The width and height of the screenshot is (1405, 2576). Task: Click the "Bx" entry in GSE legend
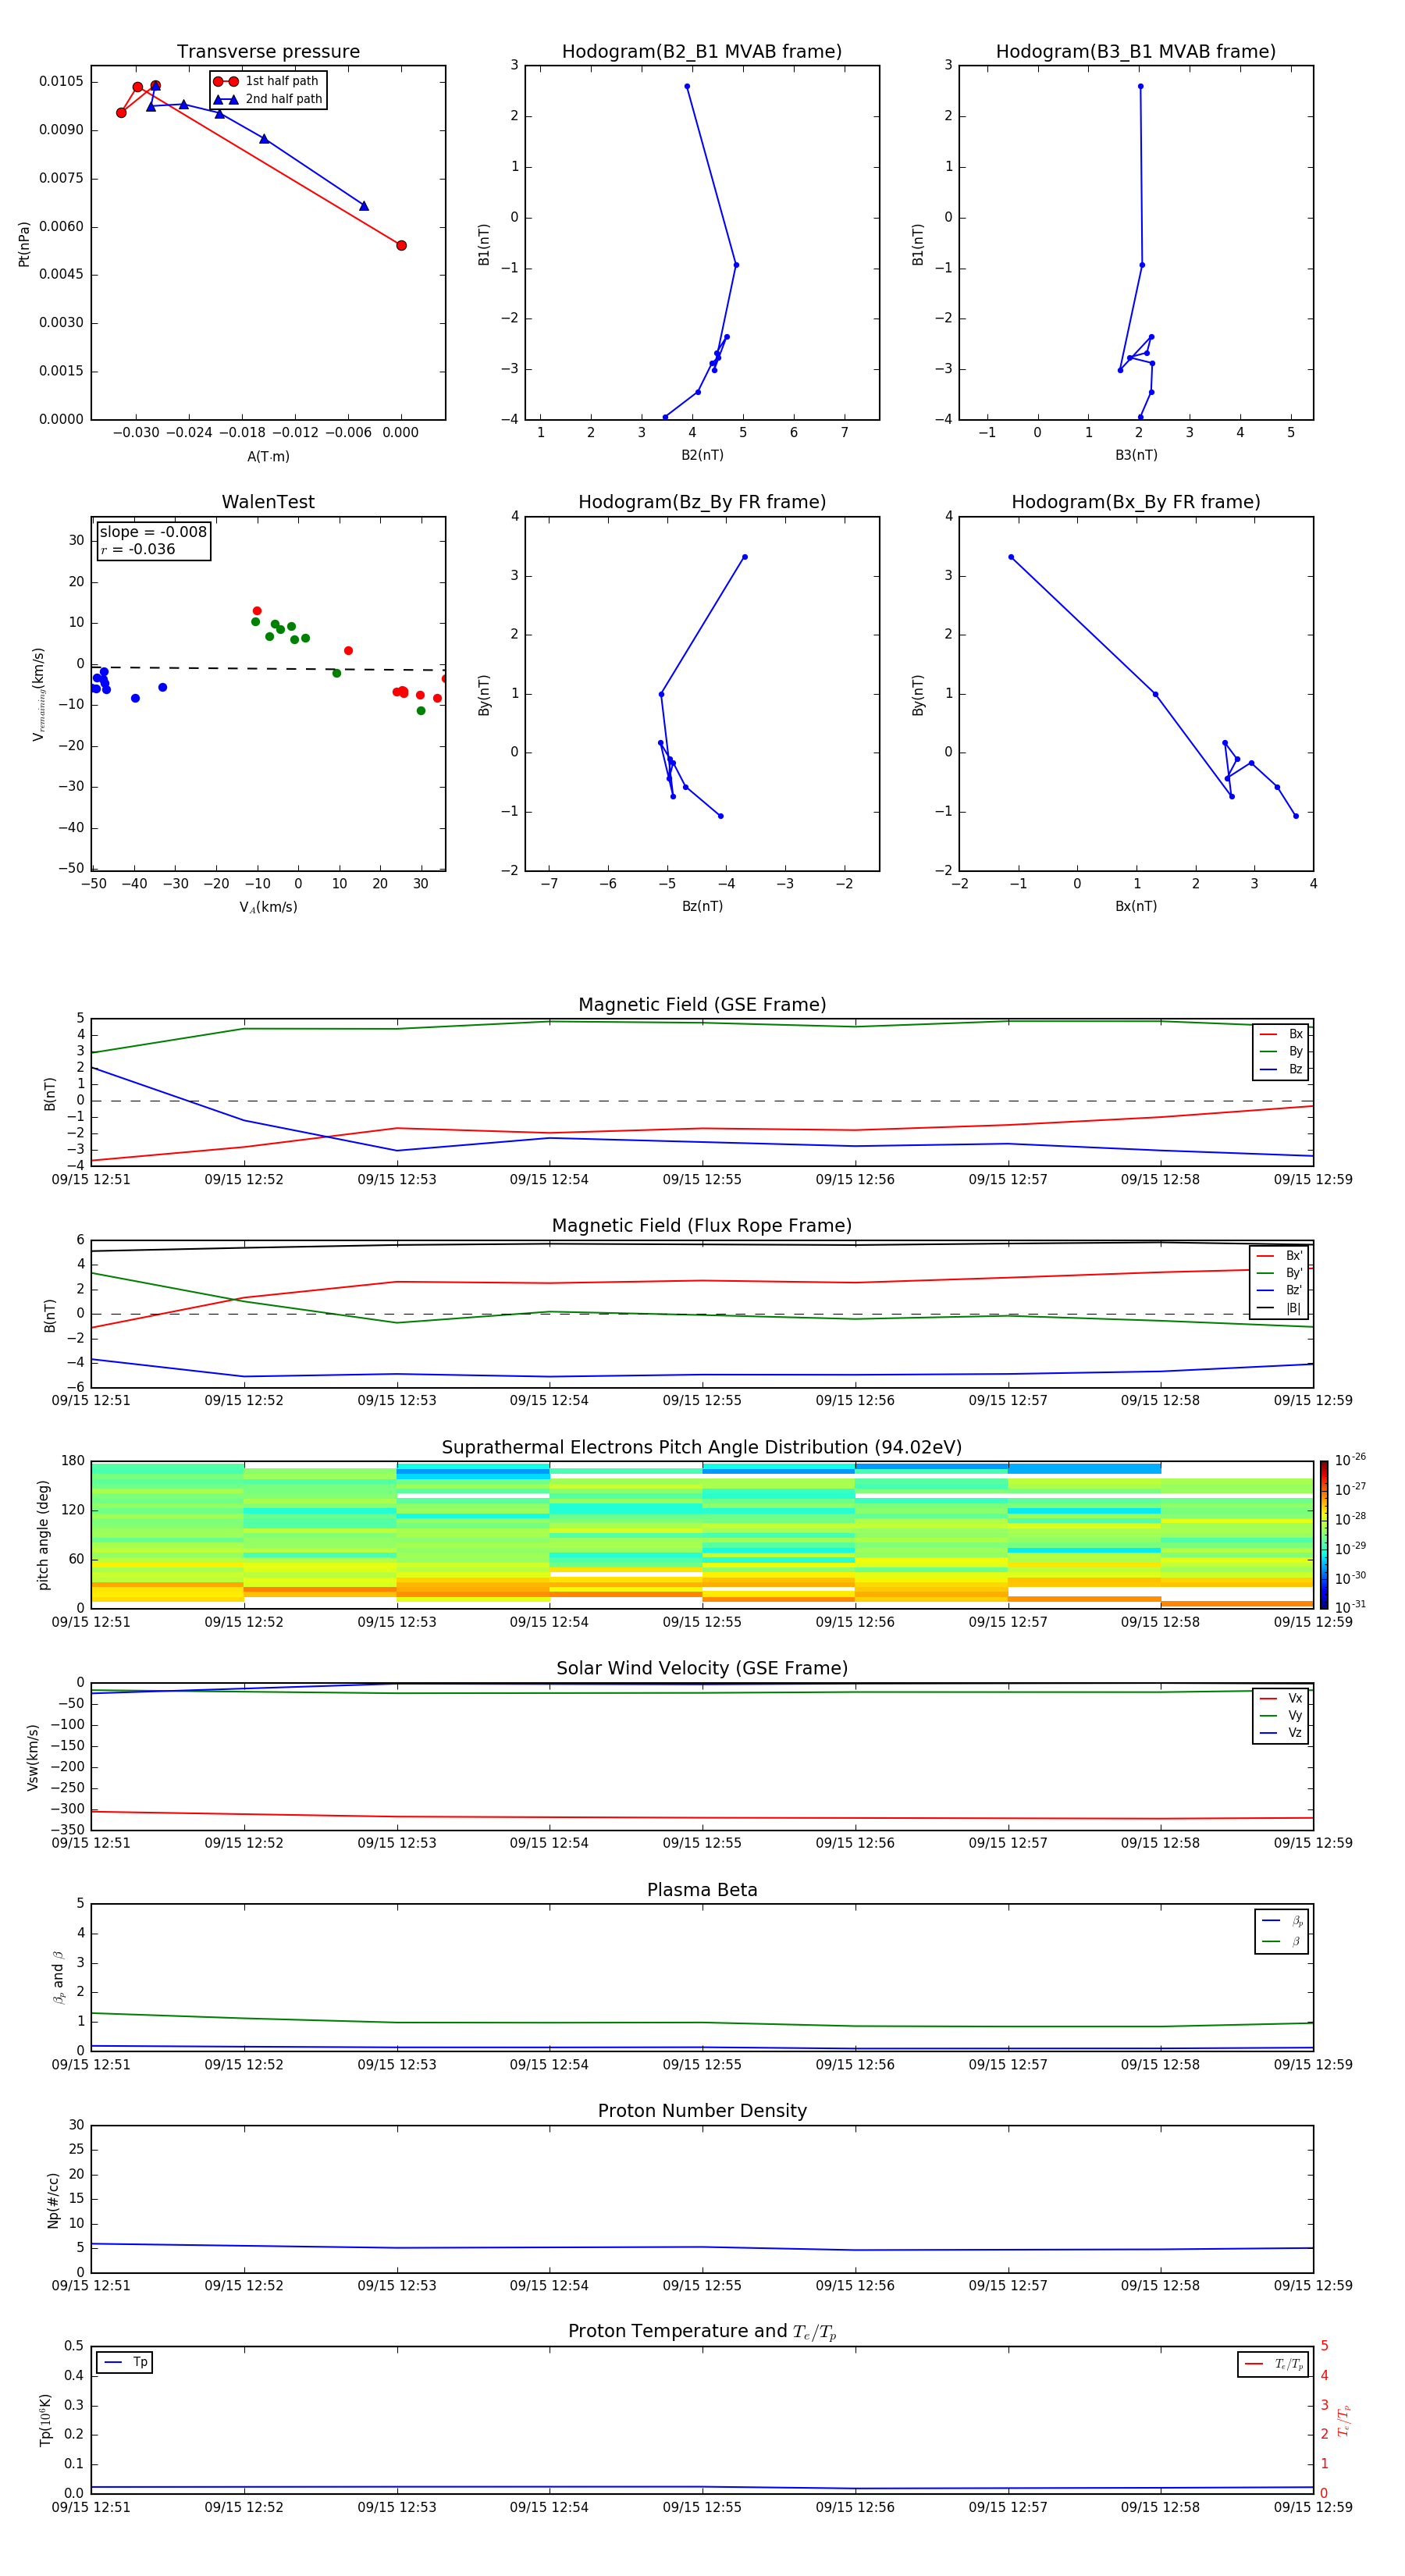[x=1282, y=1034]
